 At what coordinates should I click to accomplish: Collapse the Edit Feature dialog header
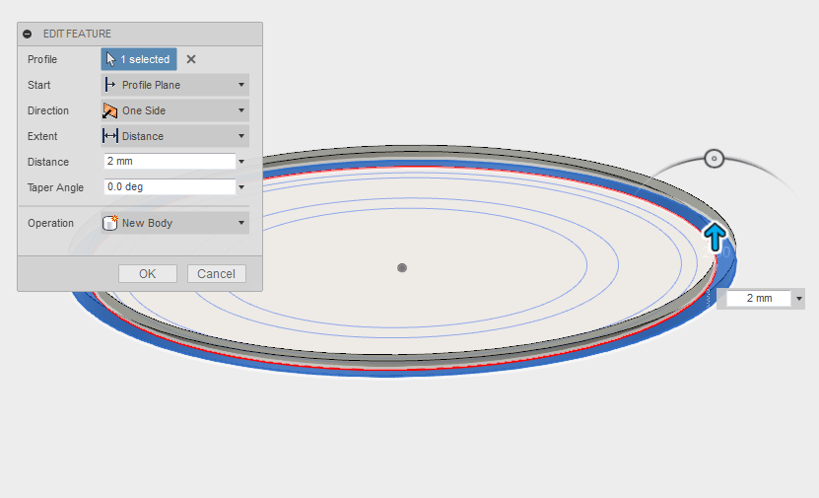click(x=28, y=34)
